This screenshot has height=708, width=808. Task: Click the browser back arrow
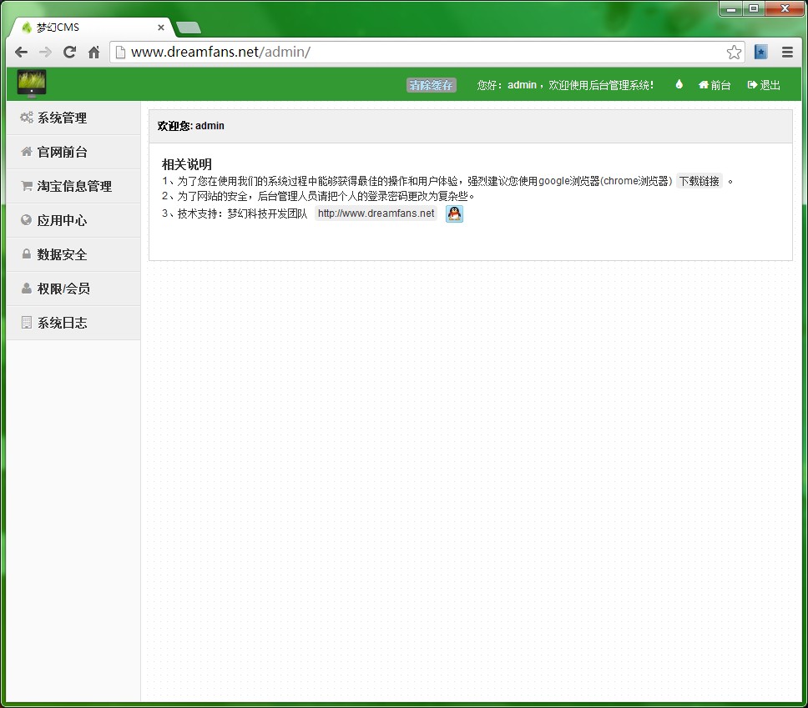point(21,52)
